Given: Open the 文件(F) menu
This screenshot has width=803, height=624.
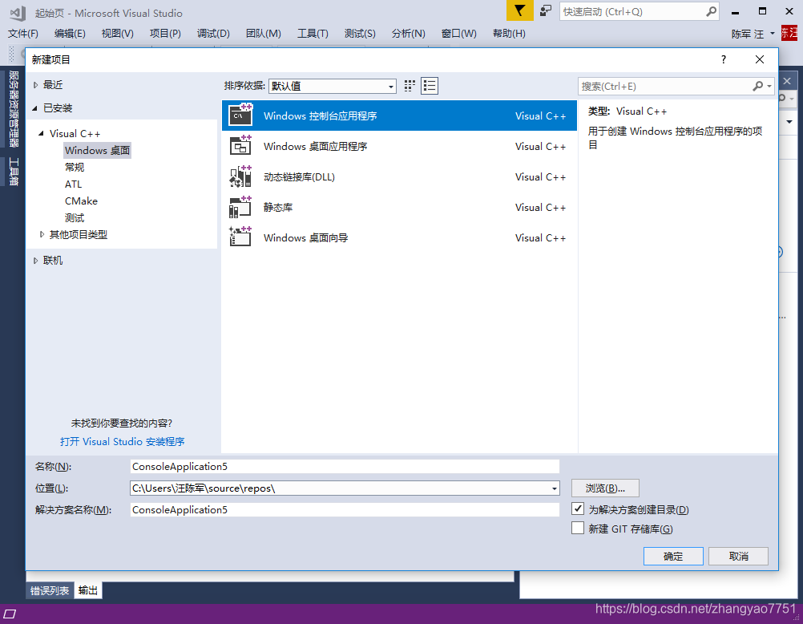Looking at the screenshot, I should [x=23, y=34].
